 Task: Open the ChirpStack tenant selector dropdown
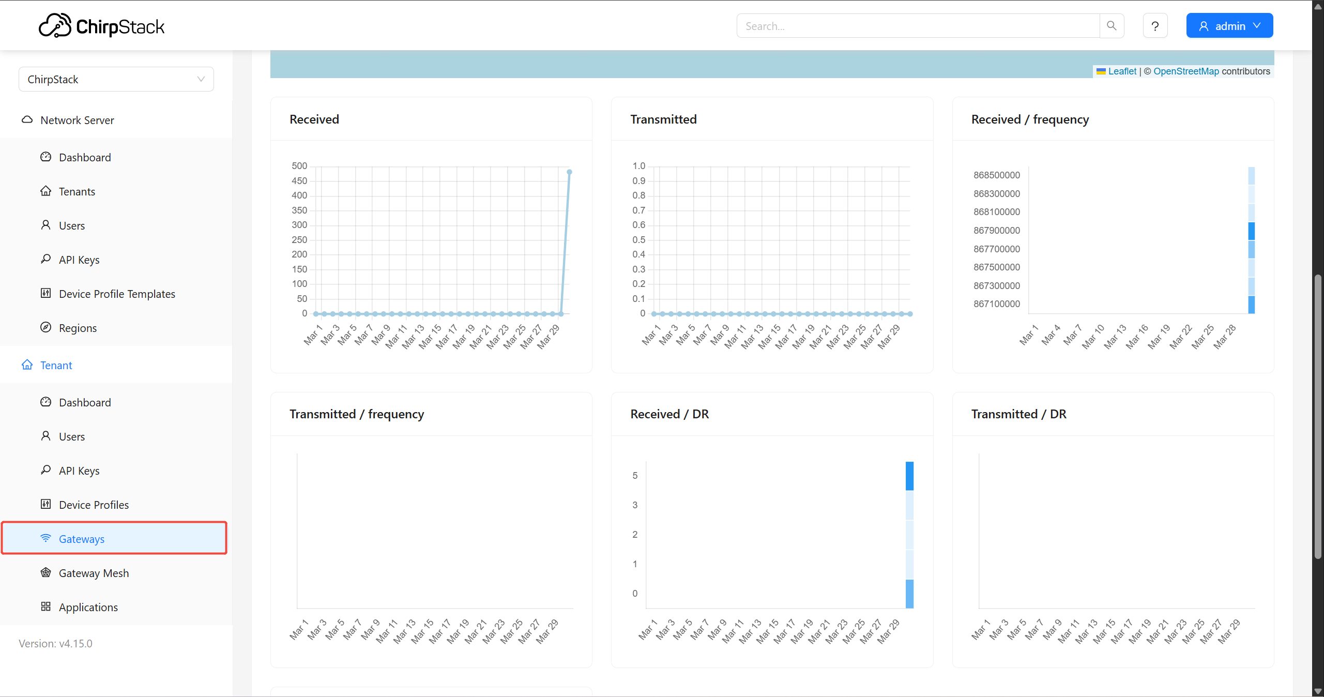116,79
